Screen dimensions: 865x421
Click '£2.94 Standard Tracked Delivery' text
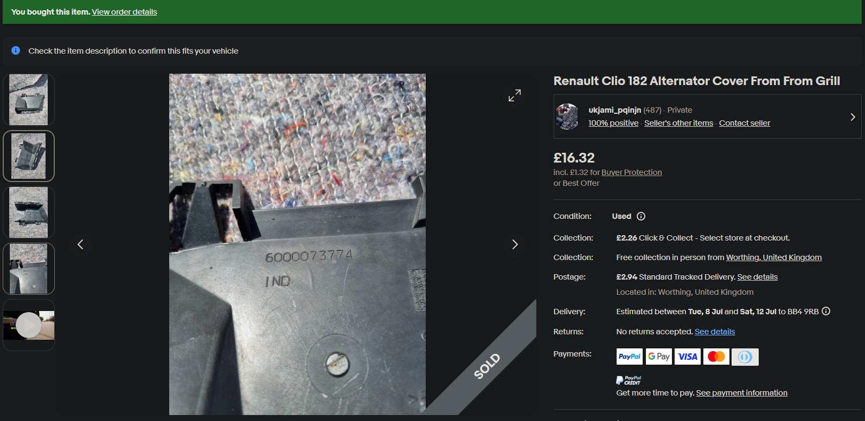(x=676, y=277)
